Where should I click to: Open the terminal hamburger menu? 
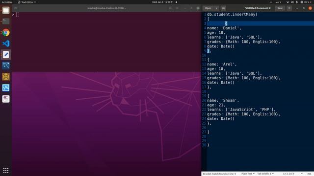(177, 8)
